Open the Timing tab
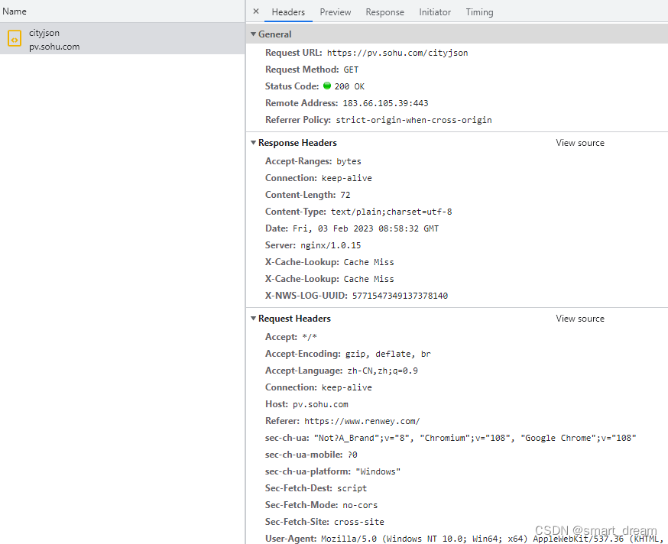Viewport: 668px width, 544px height. [x=479, y=12]
